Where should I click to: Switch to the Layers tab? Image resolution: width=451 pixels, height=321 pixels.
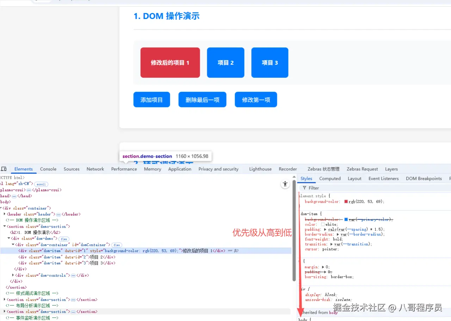click(391, 169)
